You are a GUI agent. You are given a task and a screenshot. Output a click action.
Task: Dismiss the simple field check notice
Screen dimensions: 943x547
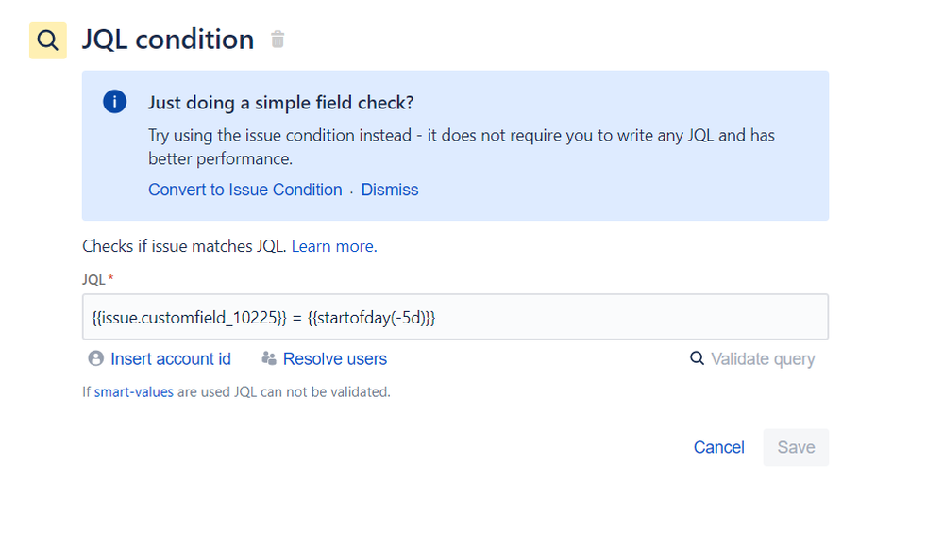coord(389,190)
